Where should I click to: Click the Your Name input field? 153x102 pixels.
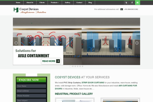tap(31, 86)
